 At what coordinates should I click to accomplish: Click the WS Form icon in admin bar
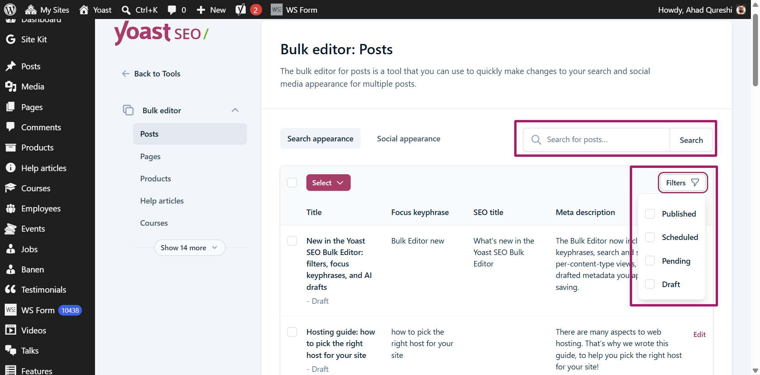[x=277, y=10]
